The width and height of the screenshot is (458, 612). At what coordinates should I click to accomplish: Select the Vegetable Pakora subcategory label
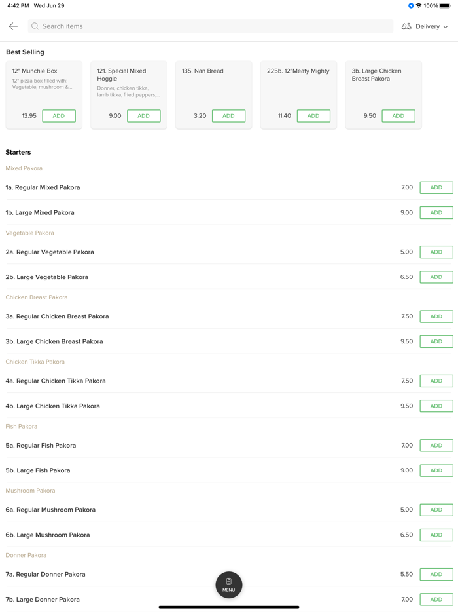[x=29, y=233]
